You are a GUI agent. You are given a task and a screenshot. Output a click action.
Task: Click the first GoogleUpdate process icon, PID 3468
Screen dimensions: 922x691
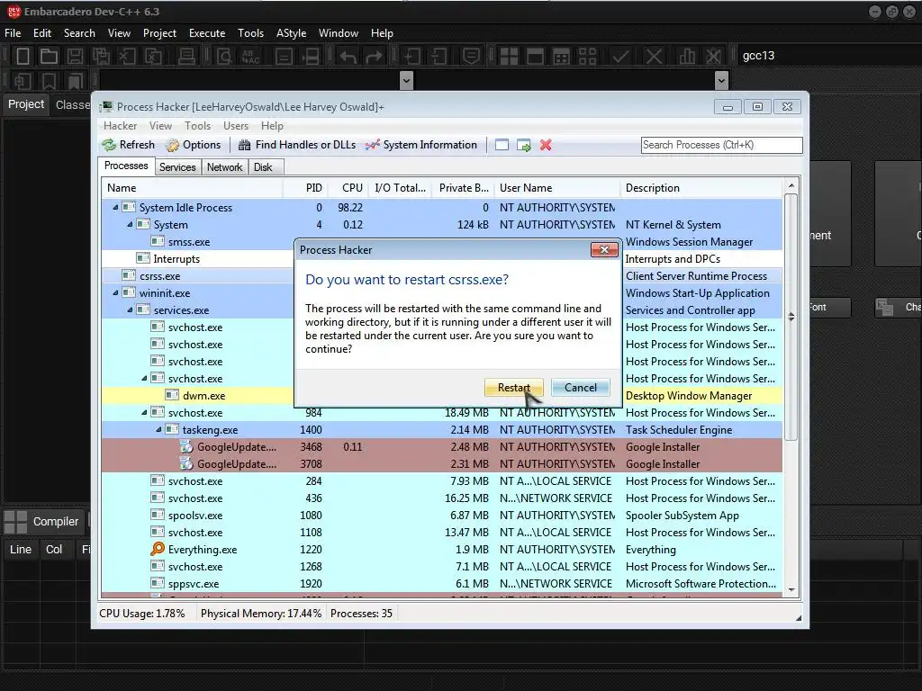pos(186,446)
